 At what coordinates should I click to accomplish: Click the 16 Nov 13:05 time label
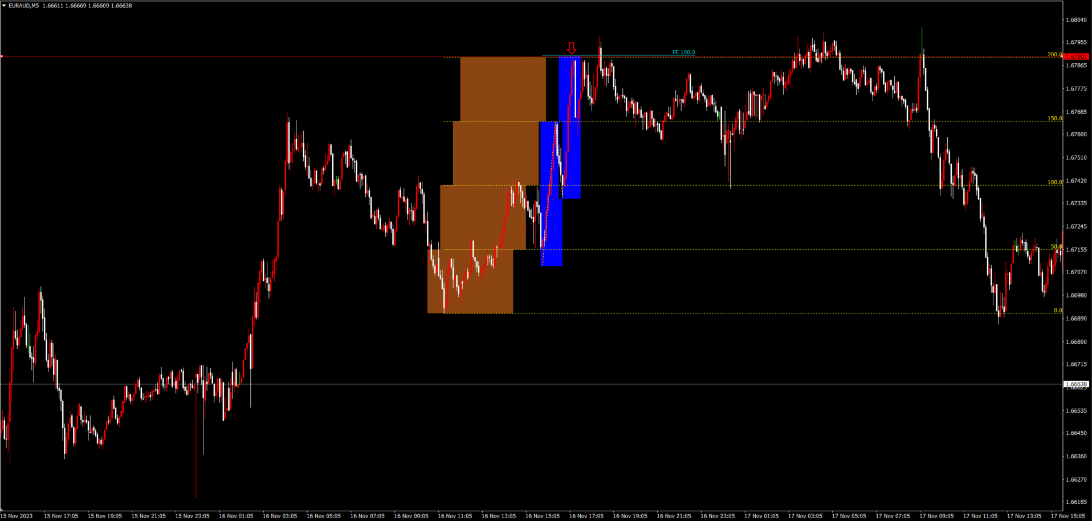click(x=499, y=516)
